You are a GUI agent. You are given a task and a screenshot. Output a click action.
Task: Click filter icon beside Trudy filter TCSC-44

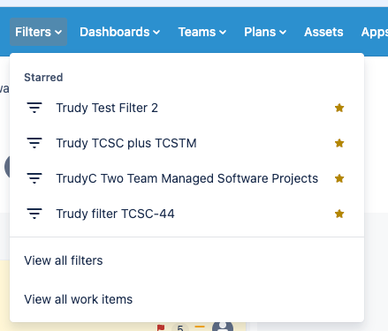point(34,214)
